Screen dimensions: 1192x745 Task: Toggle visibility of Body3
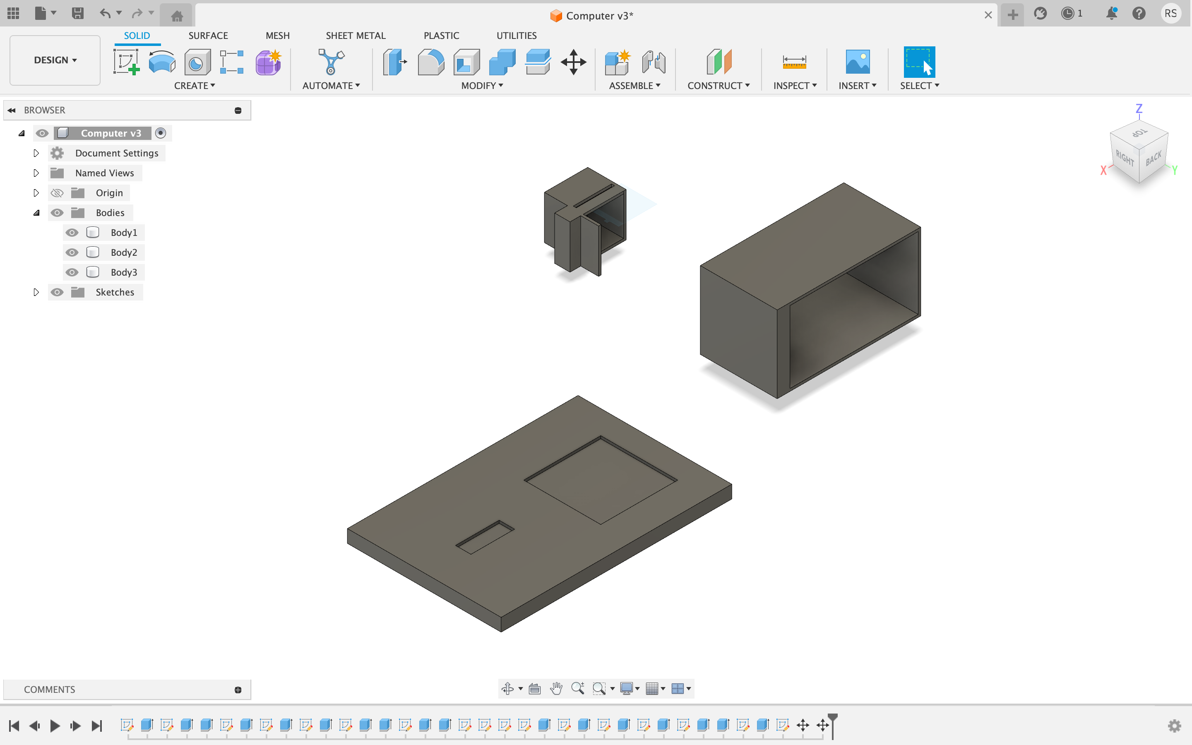(72, 272)
